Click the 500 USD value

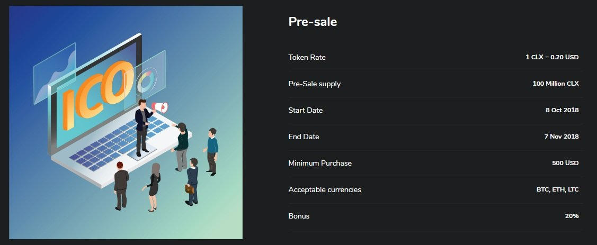565,163
